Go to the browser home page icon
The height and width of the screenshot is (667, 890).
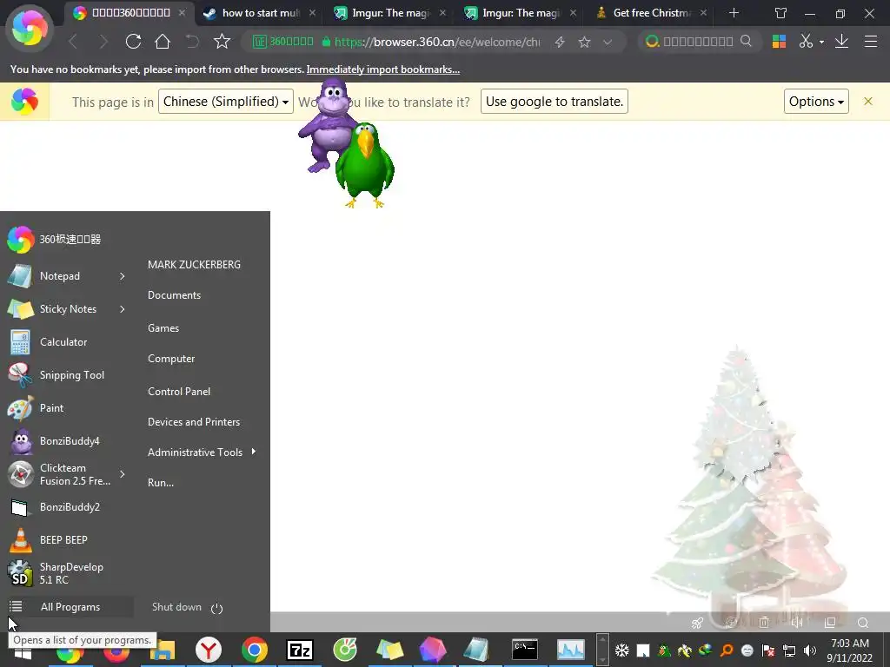pyautogui.click(x=163, y=42)
